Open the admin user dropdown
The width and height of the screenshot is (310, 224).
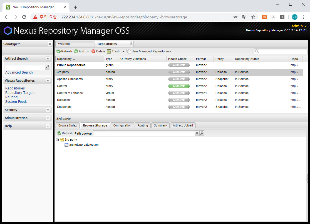(299, 26)
